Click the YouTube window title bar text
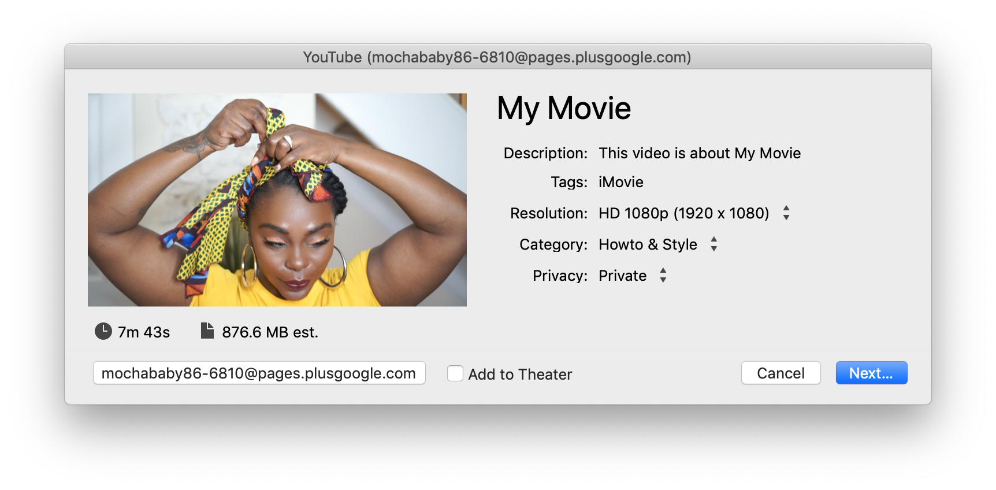The width and height of the screenshot is (996, 490). 497,57
